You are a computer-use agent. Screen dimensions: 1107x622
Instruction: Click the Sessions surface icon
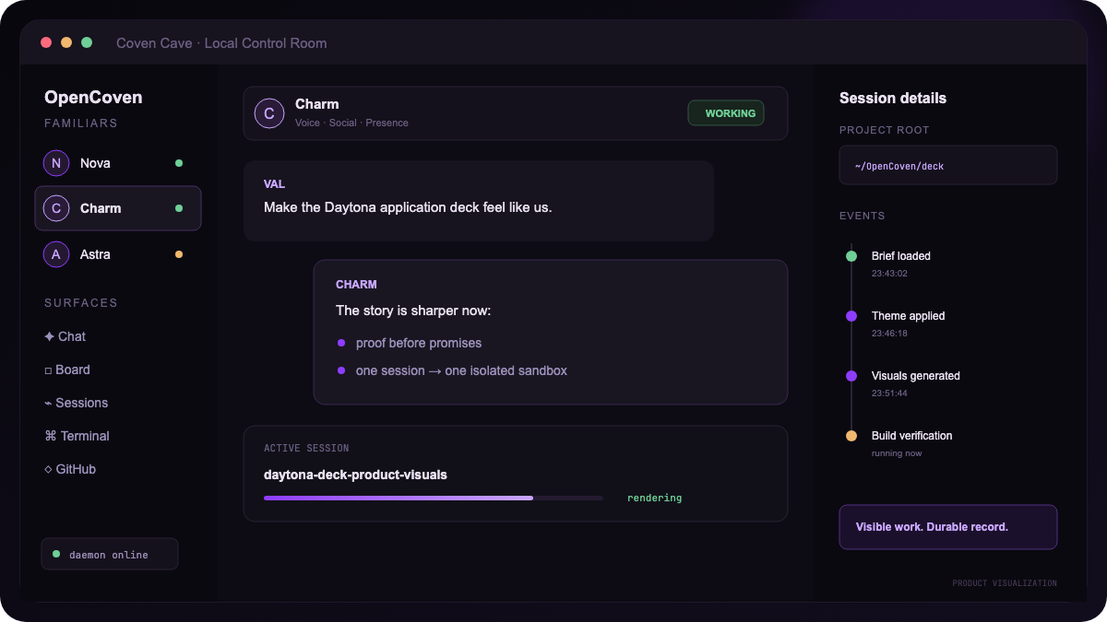tap(48, 403)
